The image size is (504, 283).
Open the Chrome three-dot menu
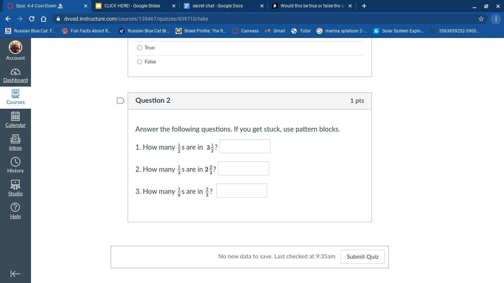[496, 19]
